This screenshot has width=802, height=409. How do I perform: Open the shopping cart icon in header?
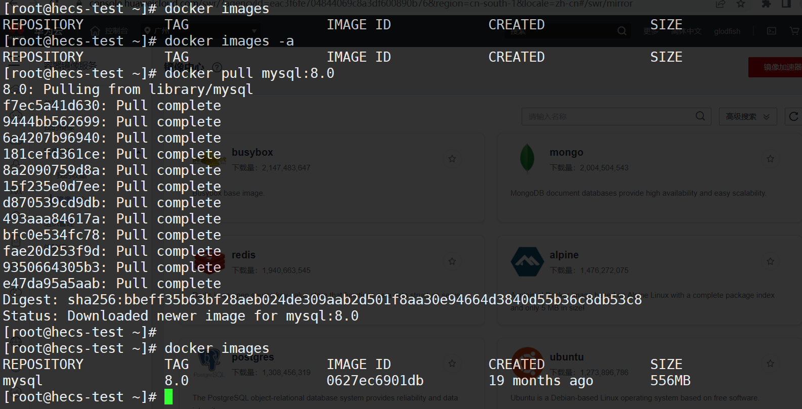coord(794,31)
